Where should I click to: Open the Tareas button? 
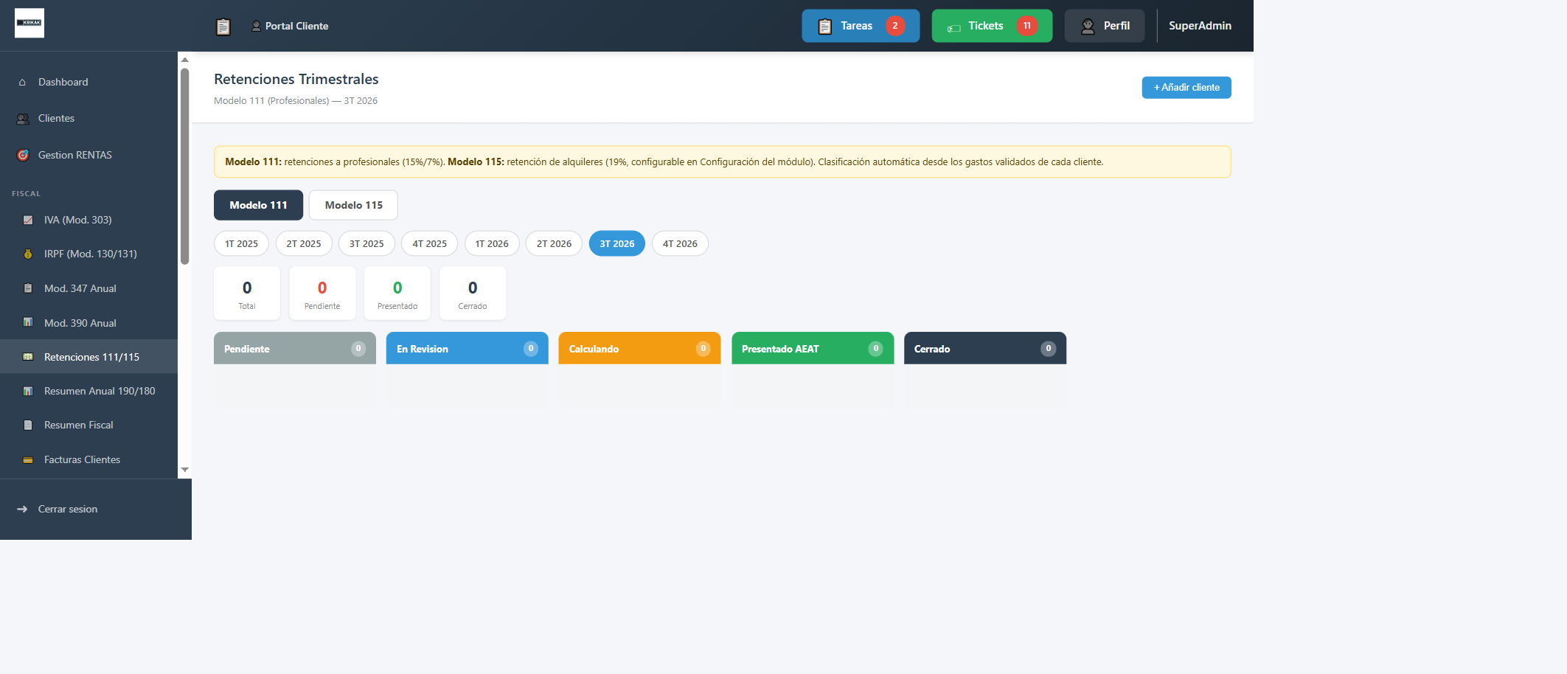(861, 26)
